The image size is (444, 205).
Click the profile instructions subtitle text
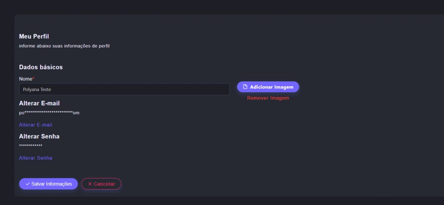tap(64, 46)
